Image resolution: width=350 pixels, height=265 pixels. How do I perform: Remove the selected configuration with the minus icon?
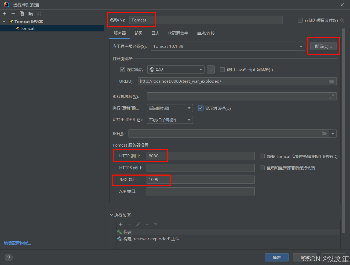[13, 14]
